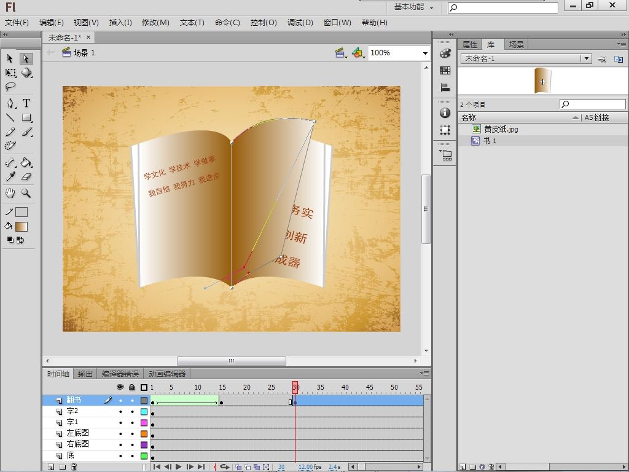Viewport: 629px width, 472px height.
Task: Click 场景 1 breadcrumb label
Action: pyautogui.click(x=84, y=53)
